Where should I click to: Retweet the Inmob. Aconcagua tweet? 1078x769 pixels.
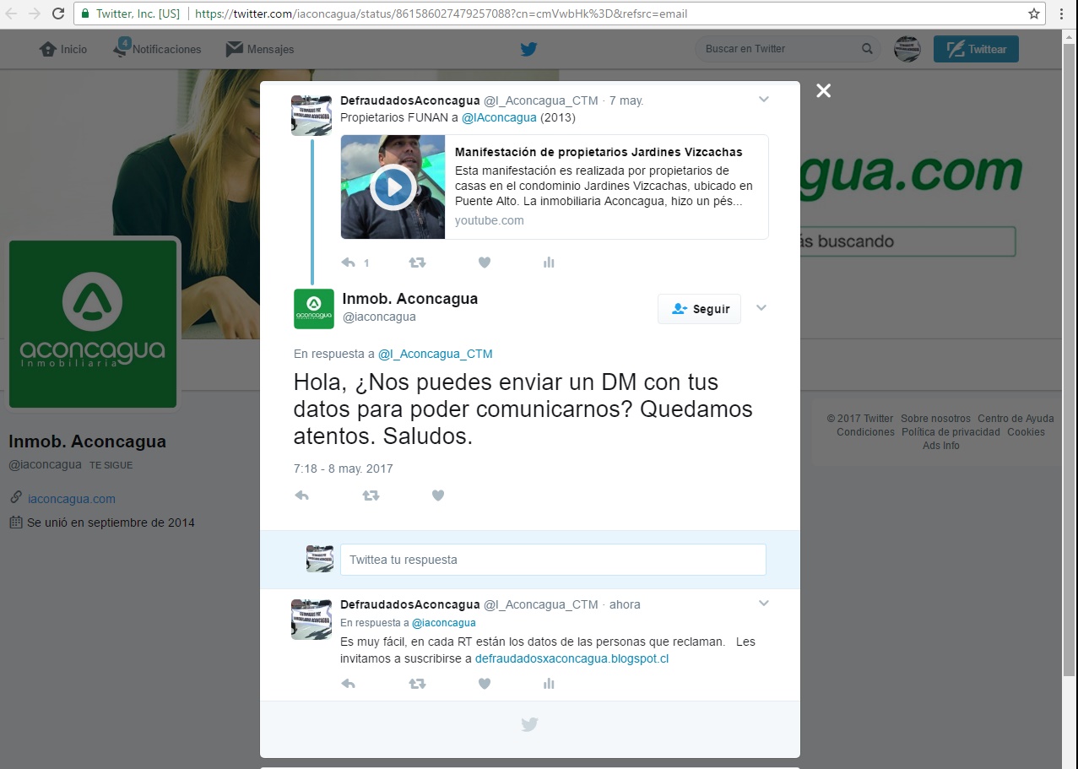tap(371, 496)
